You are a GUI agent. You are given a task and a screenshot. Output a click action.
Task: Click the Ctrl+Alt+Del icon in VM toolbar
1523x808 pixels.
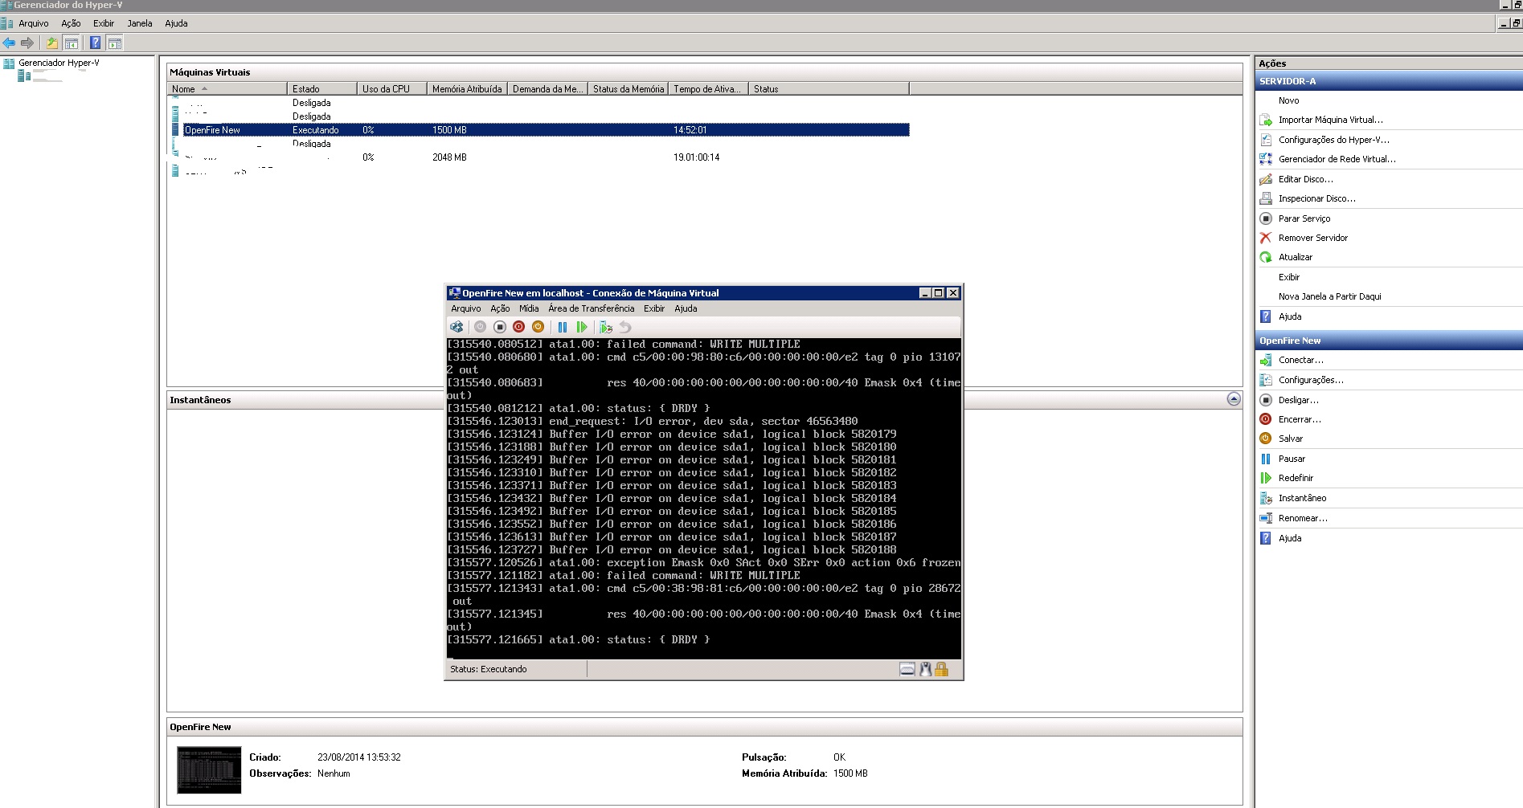[x=456, y=327]
